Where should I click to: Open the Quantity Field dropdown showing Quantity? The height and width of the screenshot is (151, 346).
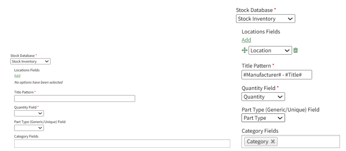pos(263,97)
